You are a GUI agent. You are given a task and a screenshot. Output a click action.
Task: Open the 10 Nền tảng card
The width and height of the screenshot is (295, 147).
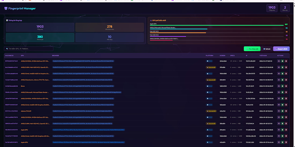(x=109, y=38)
